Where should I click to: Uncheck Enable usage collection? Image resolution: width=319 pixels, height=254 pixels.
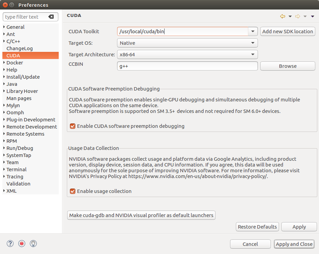[x=73, y=191]
